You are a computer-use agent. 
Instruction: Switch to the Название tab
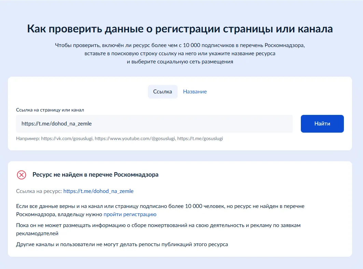click(195, 91)
